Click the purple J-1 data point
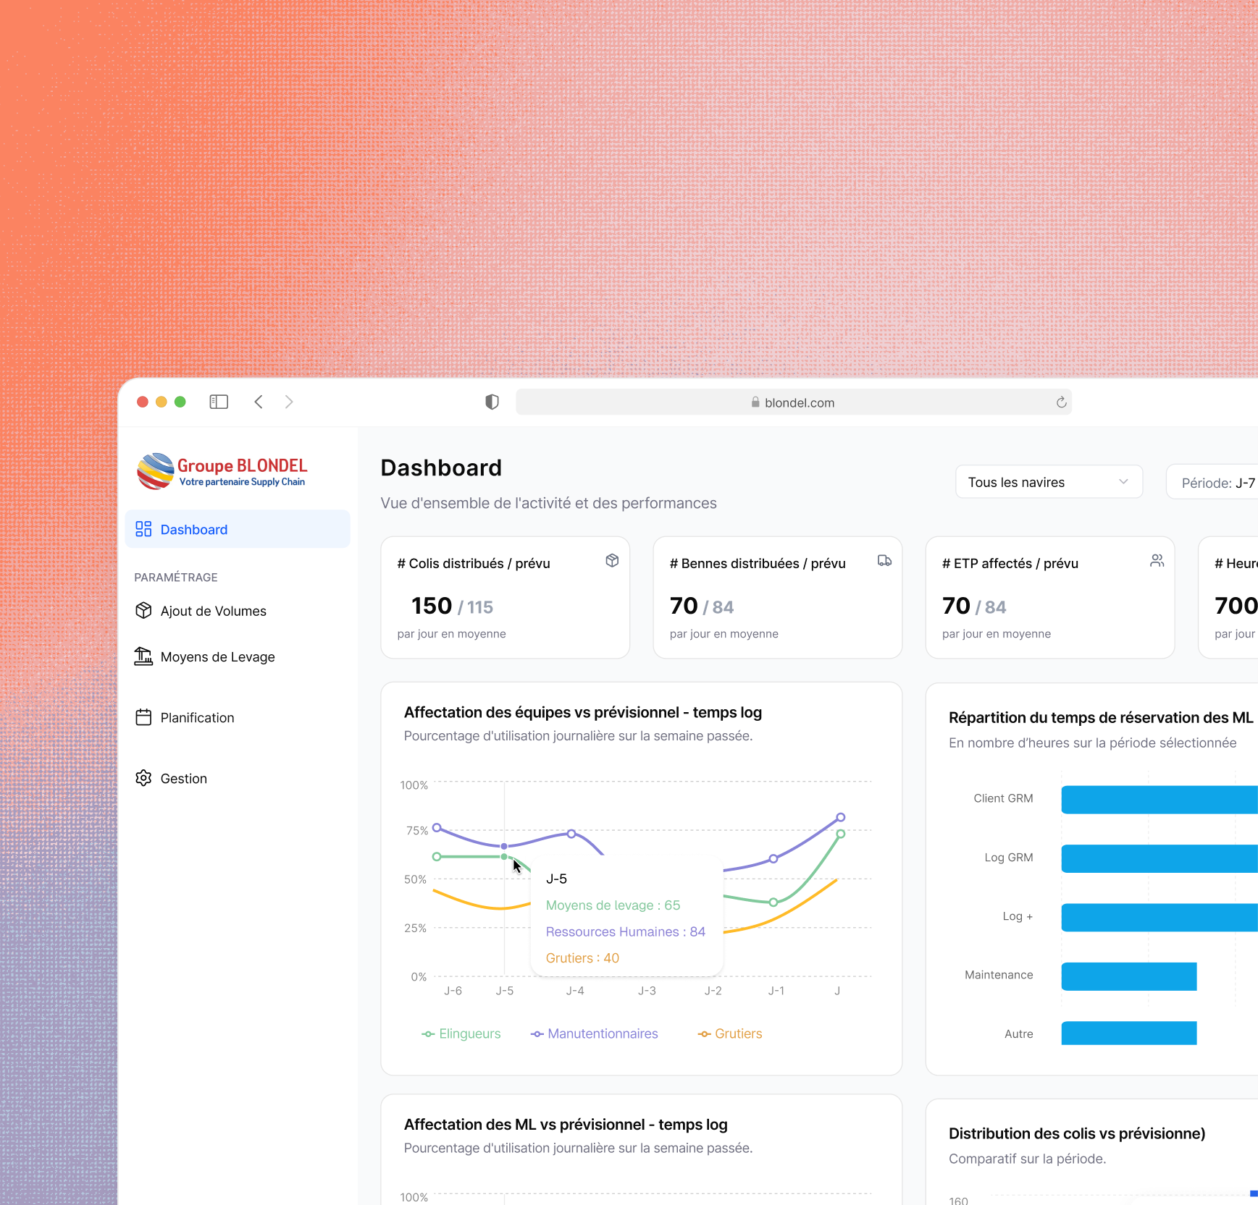Screen dimensions: 1258x1205 pyautogui.click(x=773, y=858)
